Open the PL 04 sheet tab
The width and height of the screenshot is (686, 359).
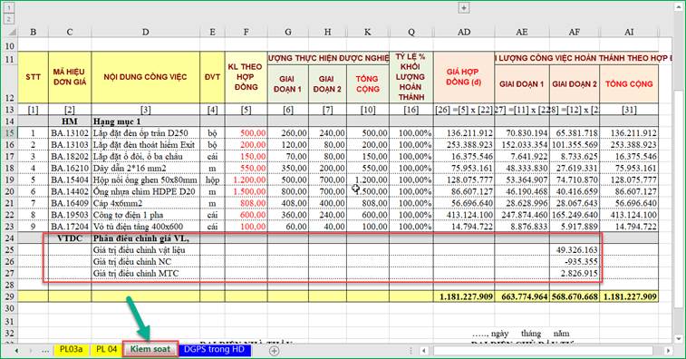[106, 349]
